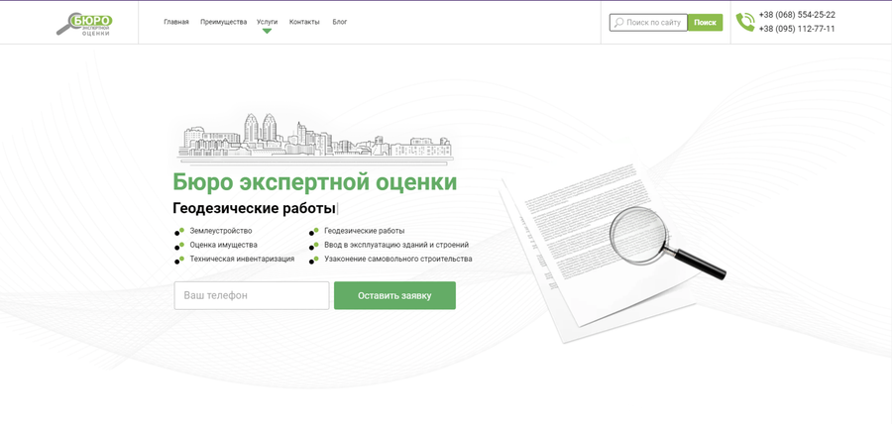This screenshot has width=892, height=424.
Task: Click the Бюро экспертной оценки logo
Action: click(x=84, y=24)
